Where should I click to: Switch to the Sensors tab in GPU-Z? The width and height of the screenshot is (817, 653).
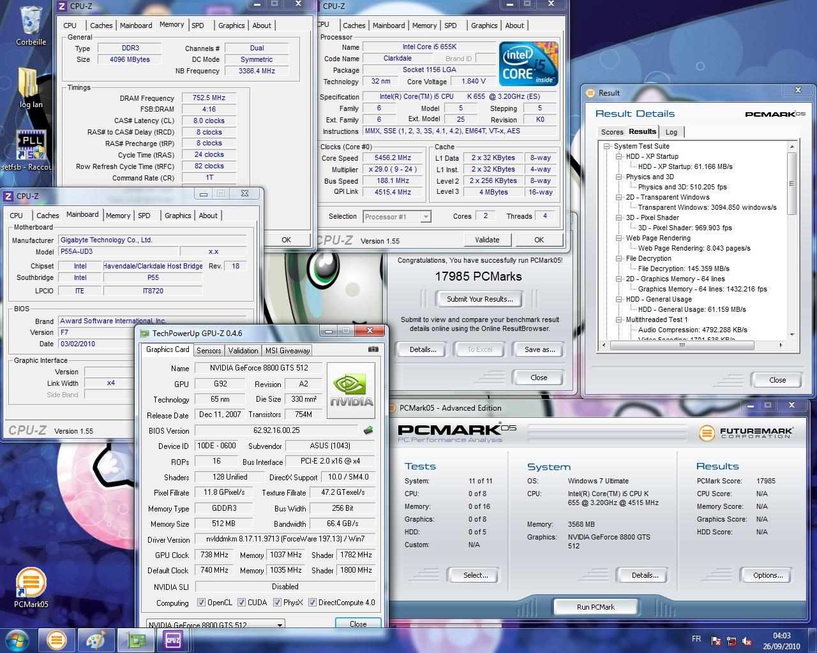pyautogui.click(x=209, y=351)
